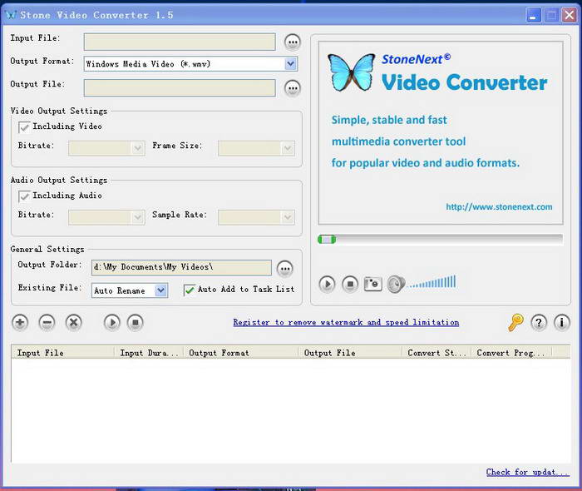Screen dimensions: 582x491
Task: Open the Frame Size dropdown
Action: click(288, 148)
